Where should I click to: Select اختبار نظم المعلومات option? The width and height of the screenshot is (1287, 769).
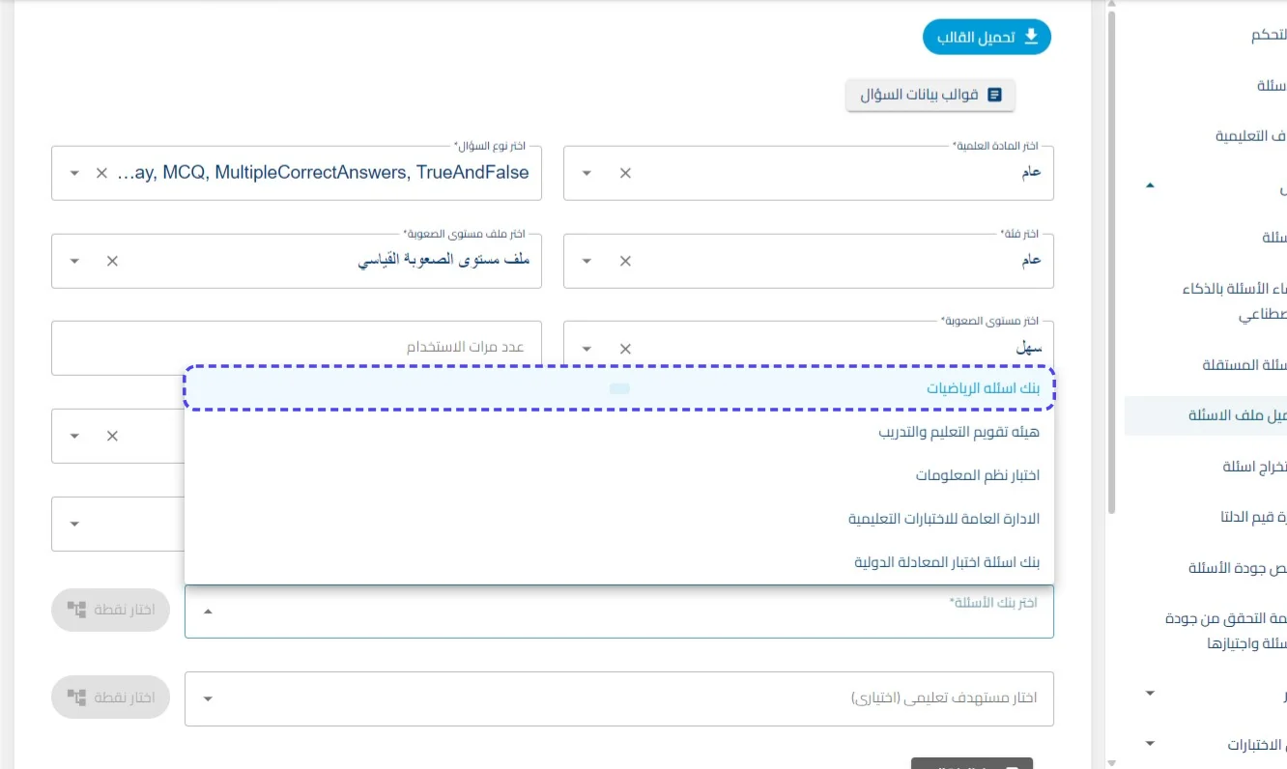coord(619,475)
